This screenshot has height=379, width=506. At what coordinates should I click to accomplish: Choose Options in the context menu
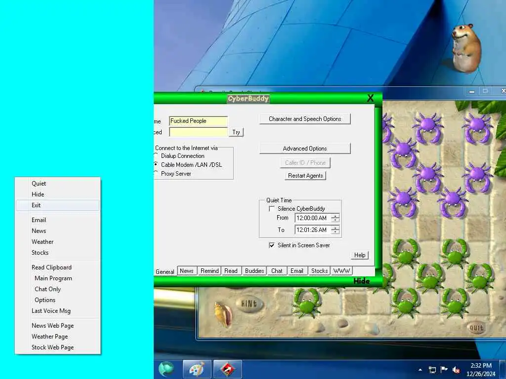58,300
